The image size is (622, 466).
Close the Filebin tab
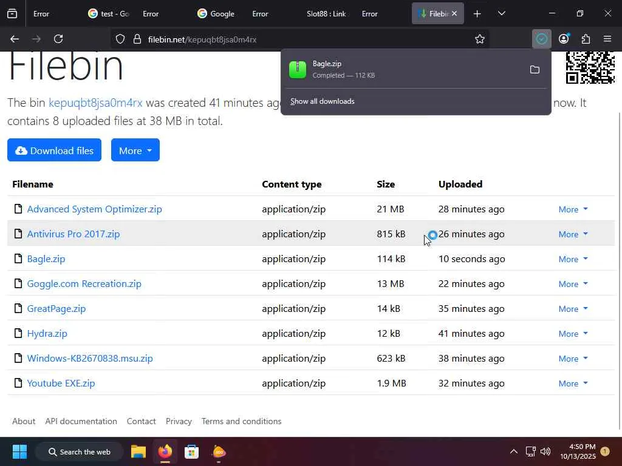pyautogui.click(x=454, y=13)
